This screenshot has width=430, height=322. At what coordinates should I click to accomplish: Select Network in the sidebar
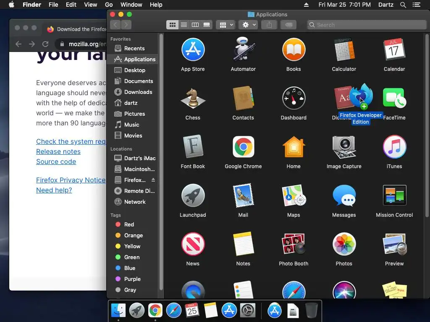click(133, 202)
